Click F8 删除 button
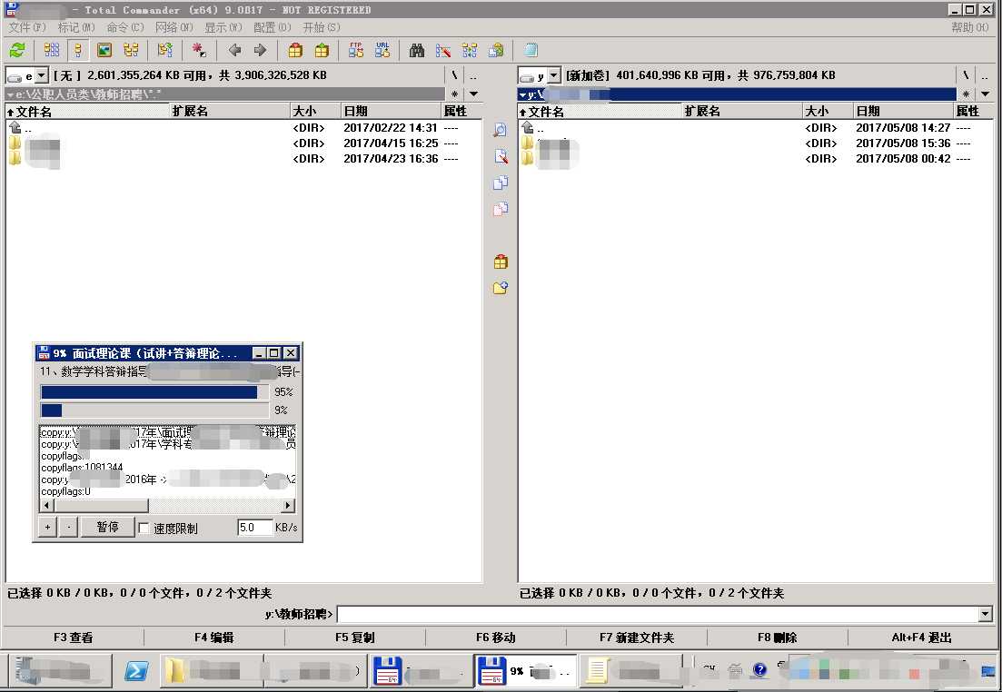 pyautogui.click(x=777, y=638)
